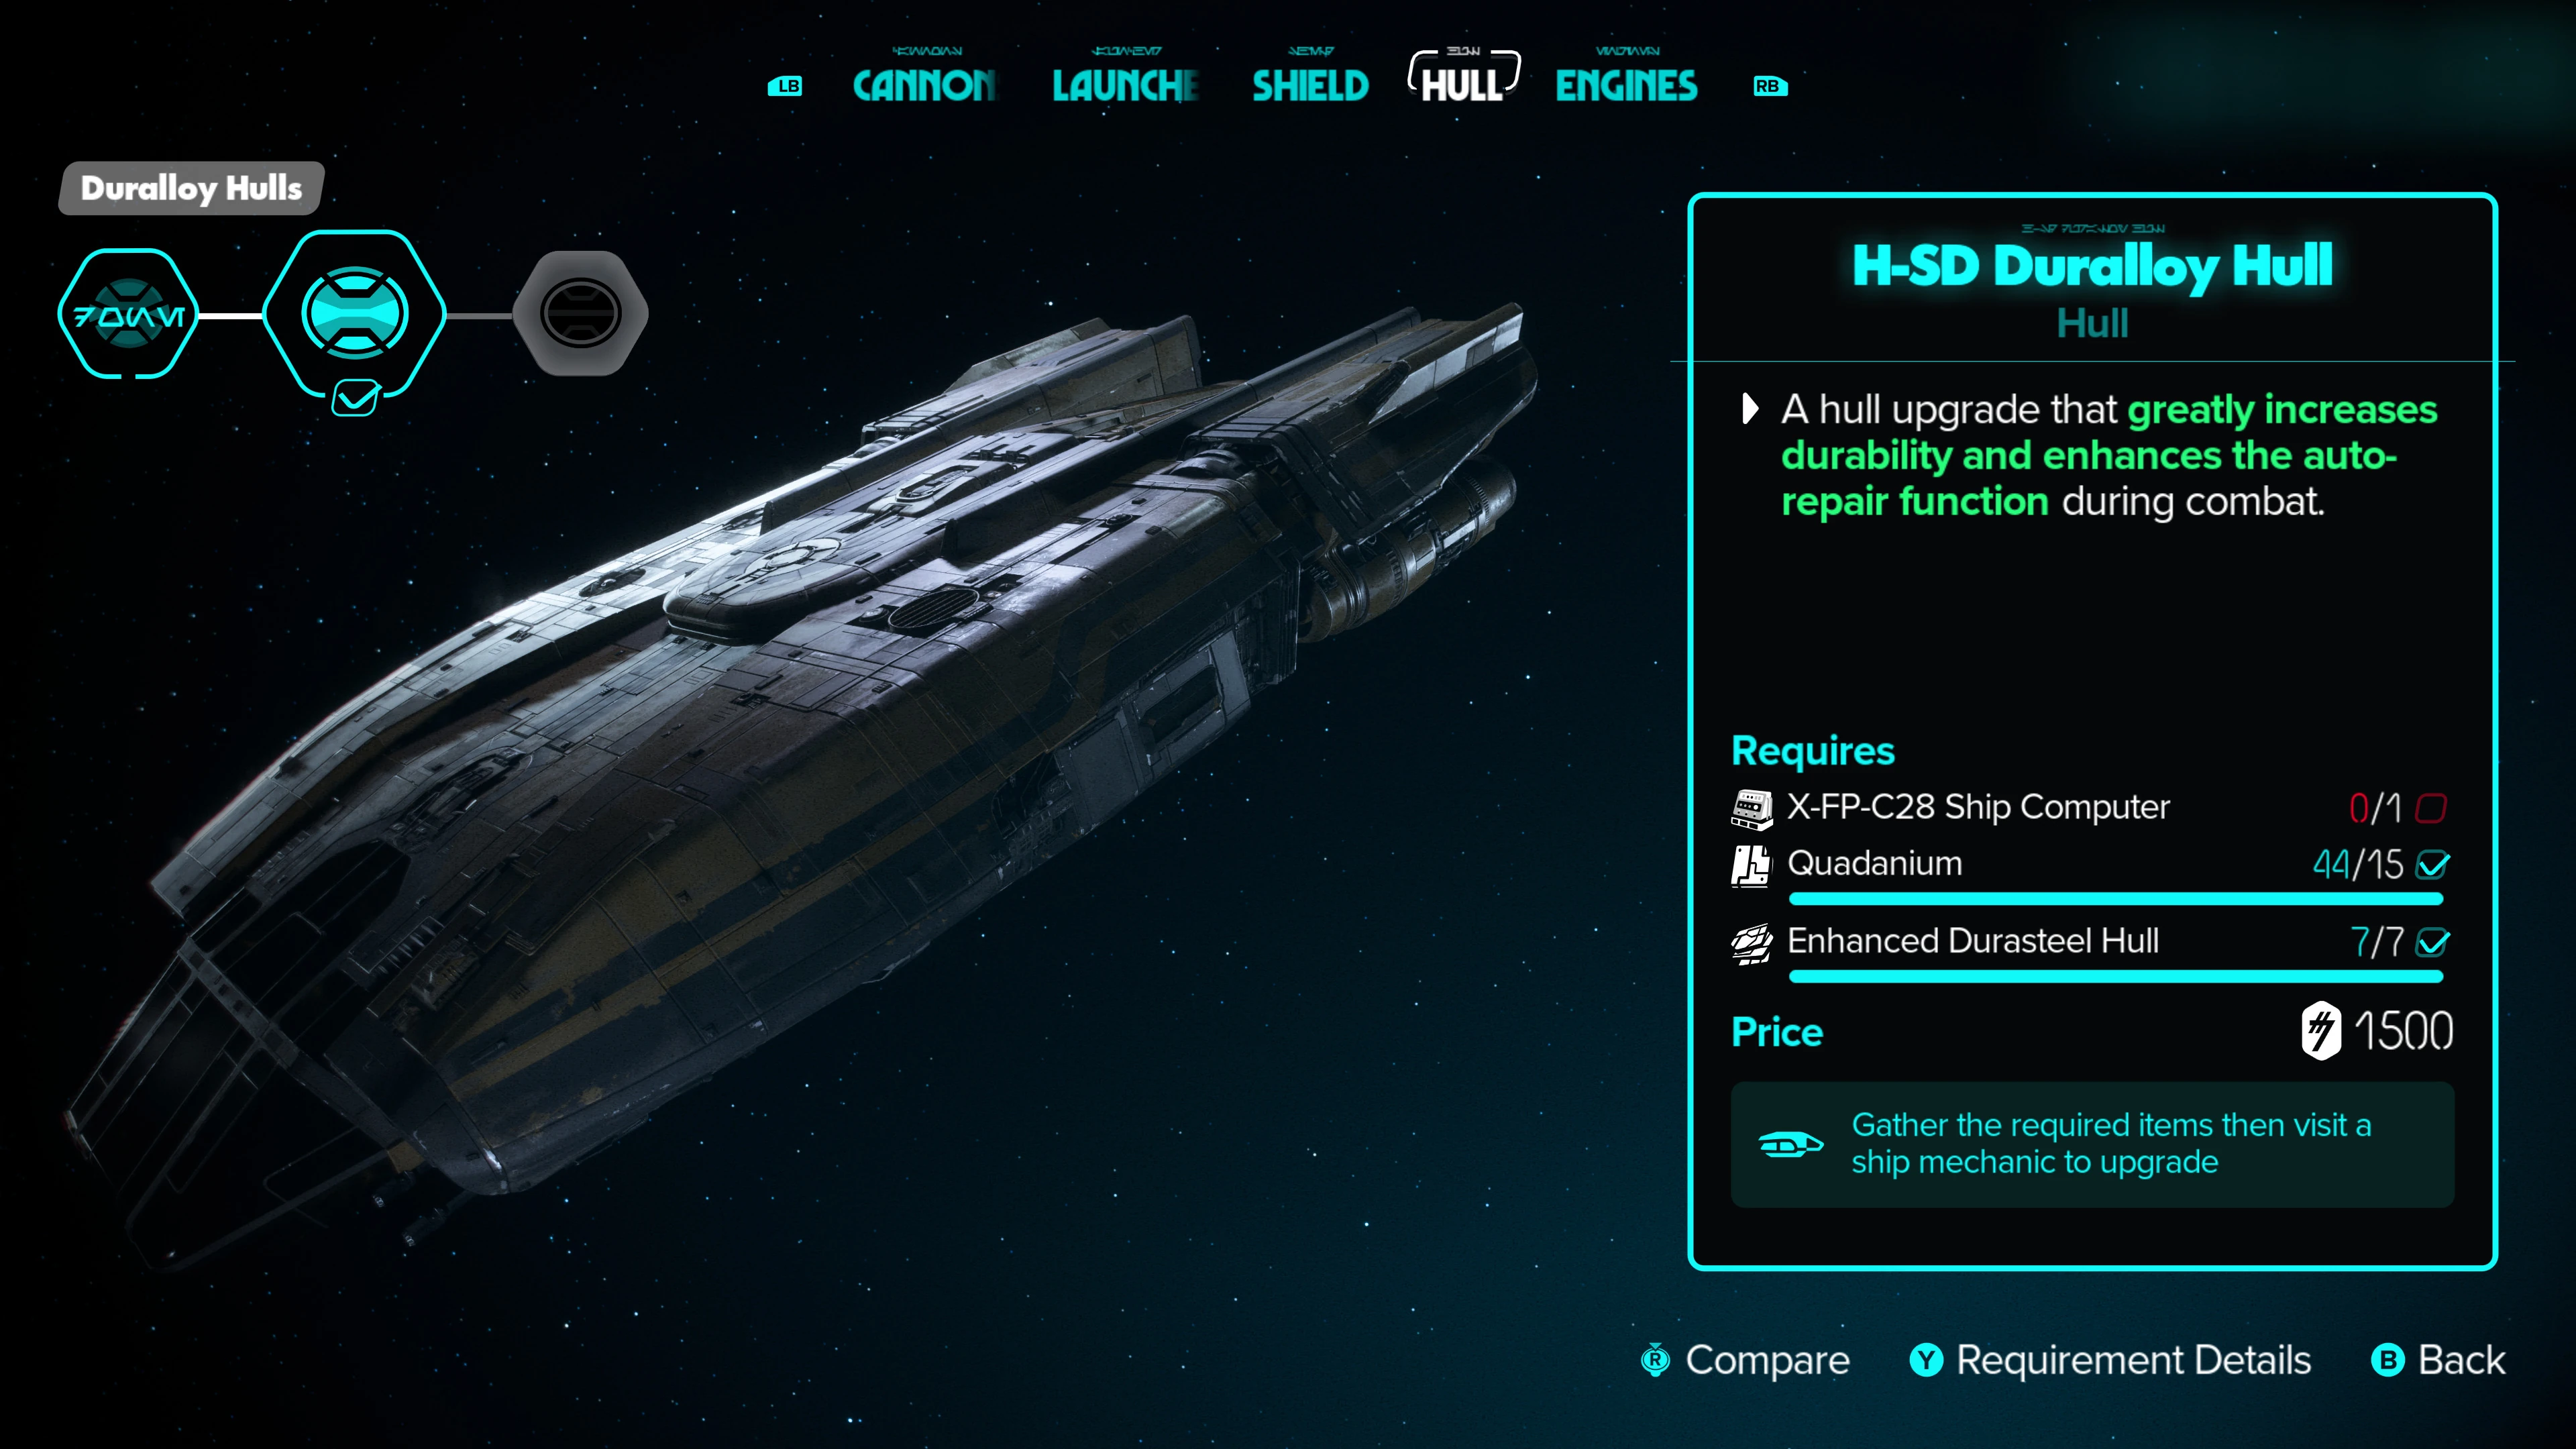Open Requirement Details
Image resolution: width=2576 pixels, height=1449 pixels.
(2110, 1360)
